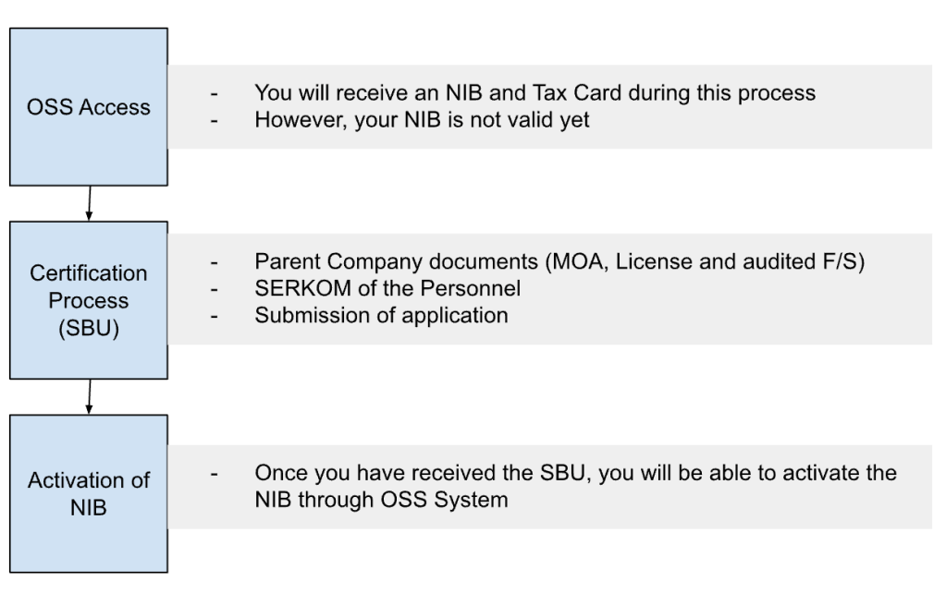Click bullet dash before 'Once you have'
Image resolution: width=946 pixels, height=593 pixels.
(215, 474)
